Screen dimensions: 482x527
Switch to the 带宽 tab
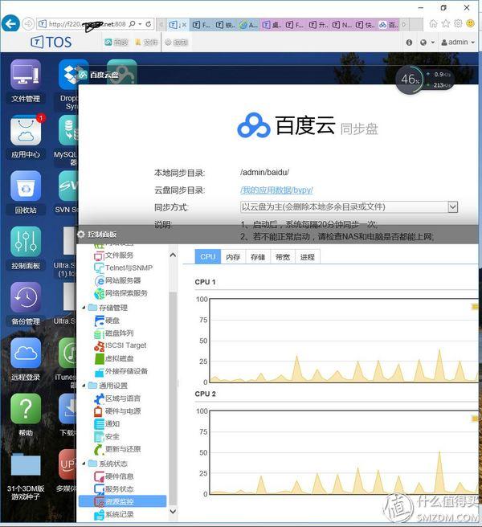tap(282, 257)
